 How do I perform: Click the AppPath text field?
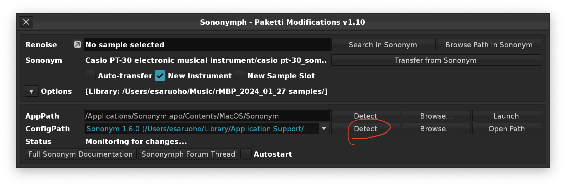(207, 116)
